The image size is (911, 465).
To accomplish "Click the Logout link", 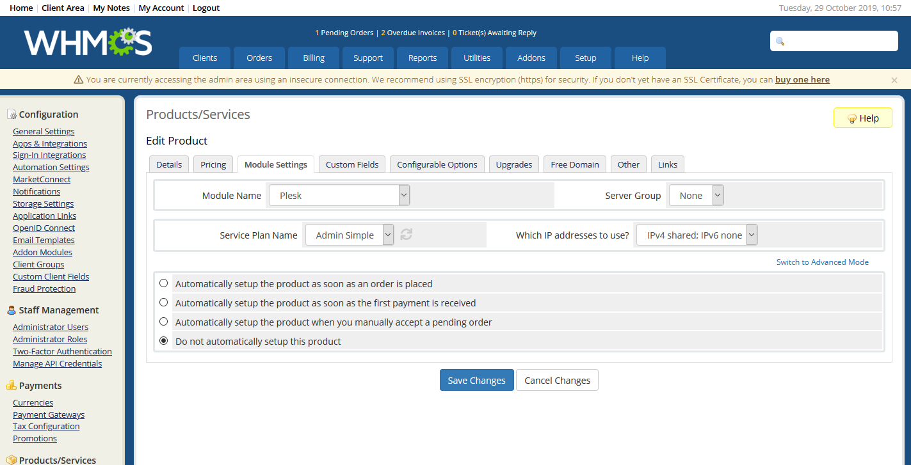I will (206, 8).
